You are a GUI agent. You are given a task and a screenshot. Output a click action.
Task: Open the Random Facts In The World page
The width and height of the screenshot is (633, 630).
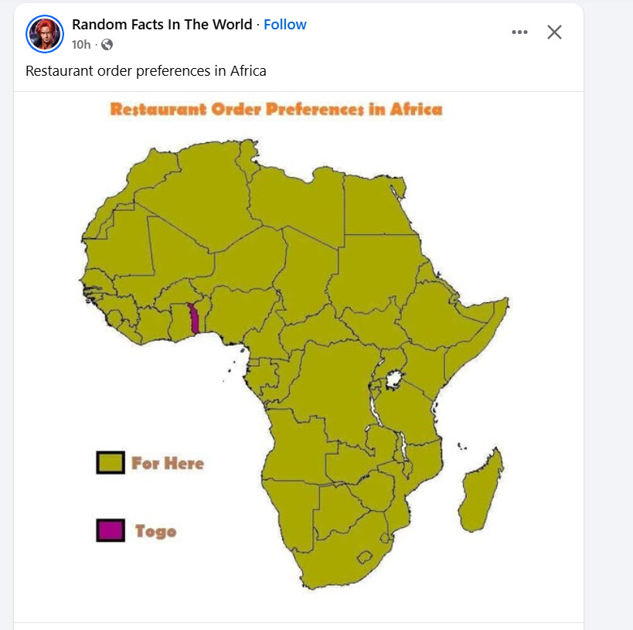pyautogui.click(x=162, y=25)
